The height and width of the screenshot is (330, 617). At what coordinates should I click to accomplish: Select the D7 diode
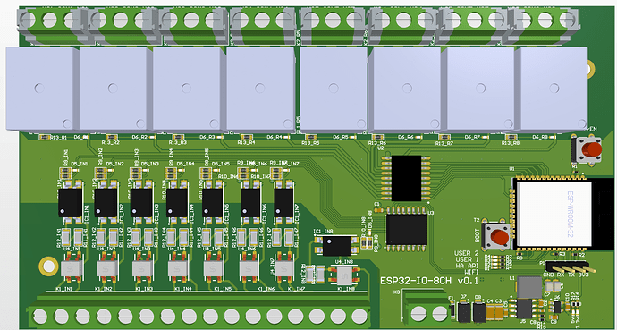click(464, 312)
